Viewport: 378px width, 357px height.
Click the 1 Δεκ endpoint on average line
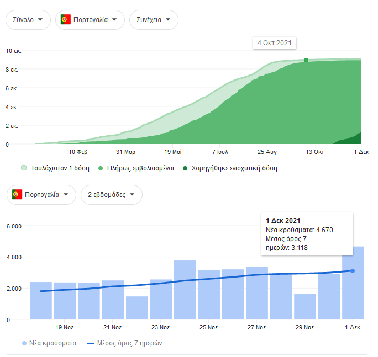coord(353,270)
